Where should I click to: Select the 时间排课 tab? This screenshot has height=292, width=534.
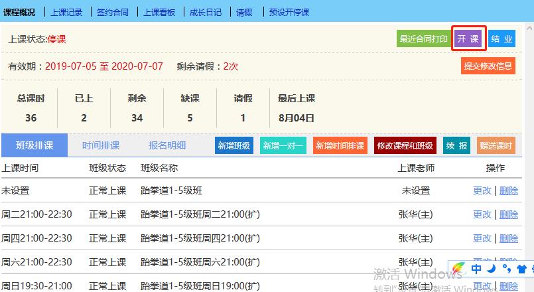pyautogui.click(x=101, y=145)
